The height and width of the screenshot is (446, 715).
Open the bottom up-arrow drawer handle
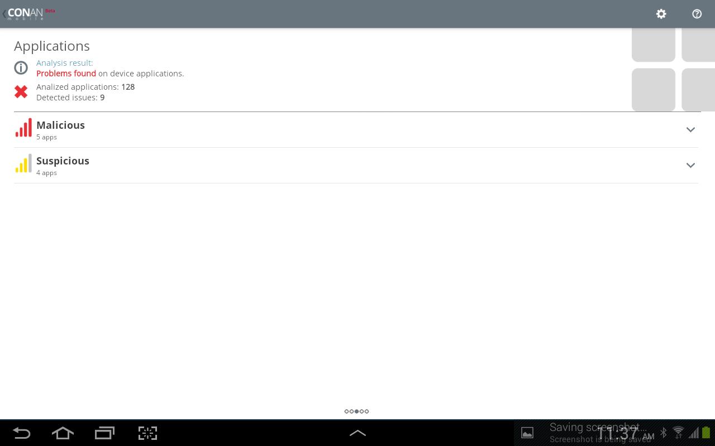point(357,433)
